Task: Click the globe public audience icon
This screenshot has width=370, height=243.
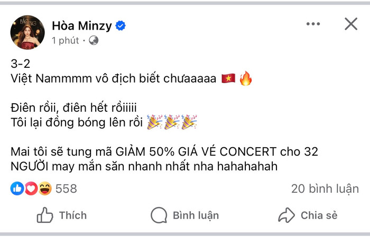Action: click(94, 40)
